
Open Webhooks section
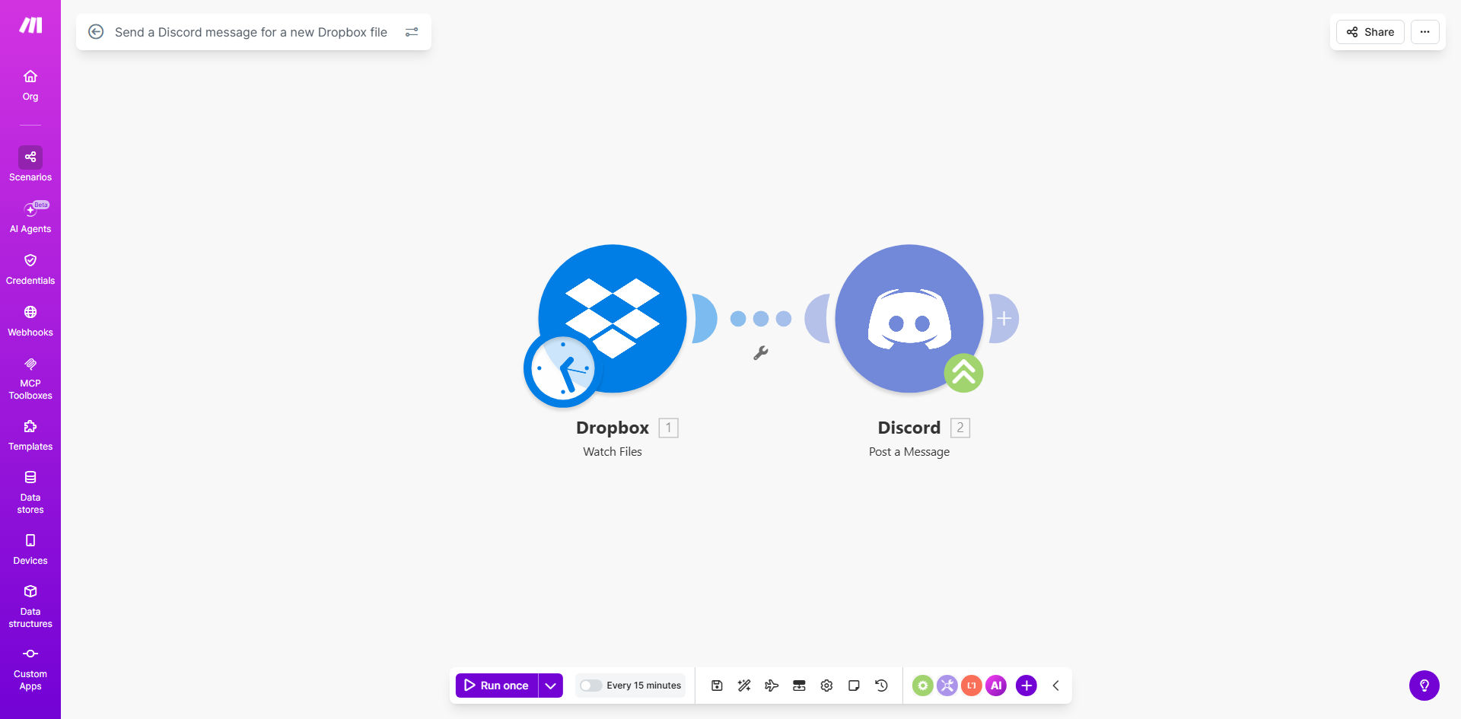pyautogui.click(x=30, y=321)
